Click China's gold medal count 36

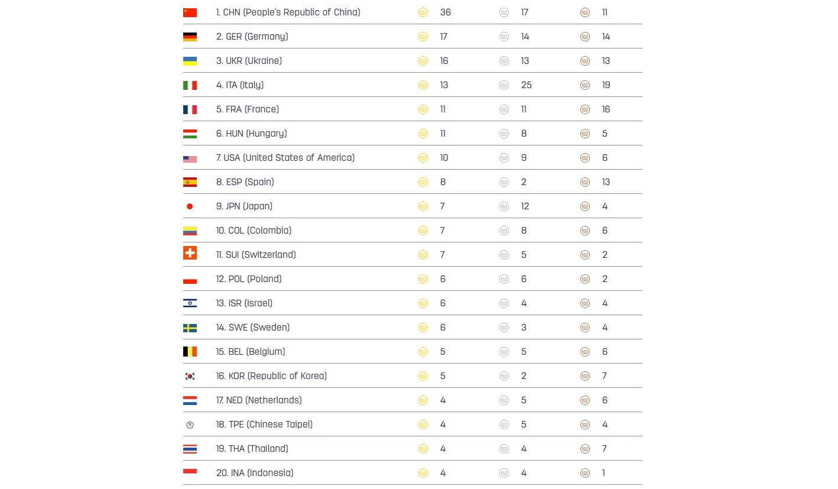(x=446, y=12)
